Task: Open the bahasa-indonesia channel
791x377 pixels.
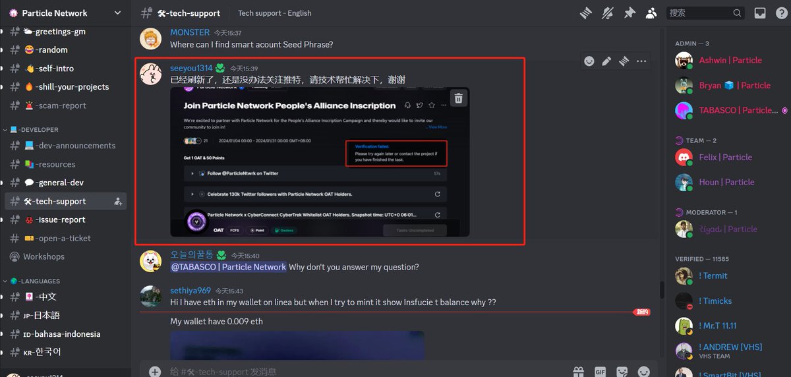Action: point(65,333)
